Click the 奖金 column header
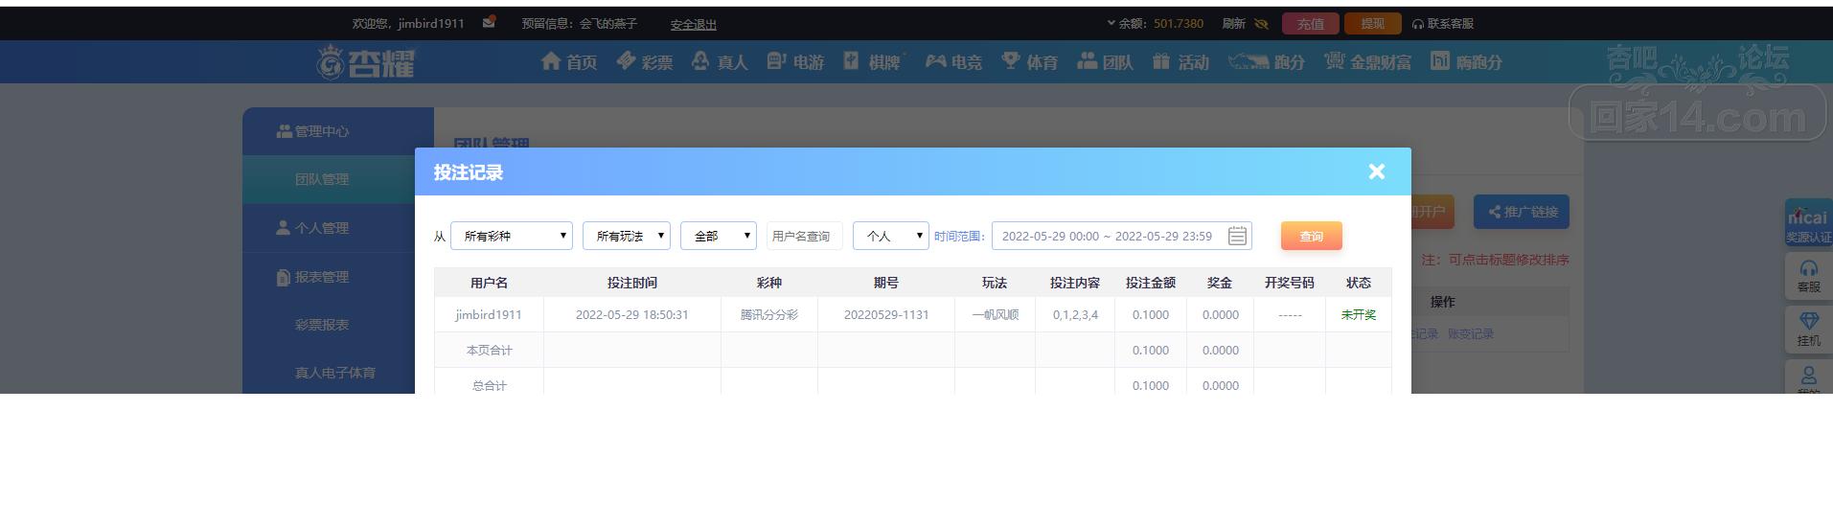Image resolution: width=1833 pixels, height=525 pixels. click(x=1220, y=283)
